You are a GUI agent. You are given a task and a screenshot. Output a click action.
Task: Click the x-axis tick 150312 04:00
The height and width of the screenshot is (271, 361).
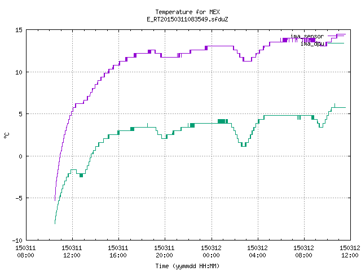(257, 252)
